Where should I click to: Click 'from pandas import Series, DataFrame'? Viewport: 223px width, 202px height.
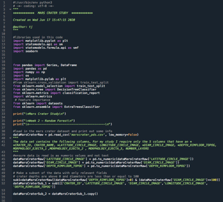[x=45, y=65]
